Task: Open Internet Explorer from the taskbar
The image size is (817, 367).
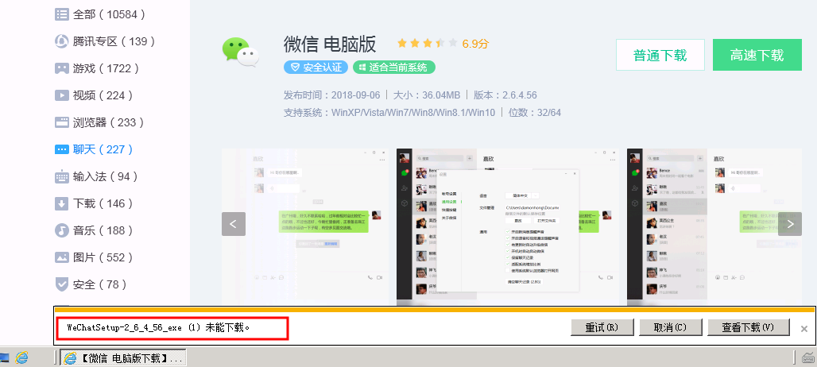Action: pyautogui.click(x=22, y=358)
